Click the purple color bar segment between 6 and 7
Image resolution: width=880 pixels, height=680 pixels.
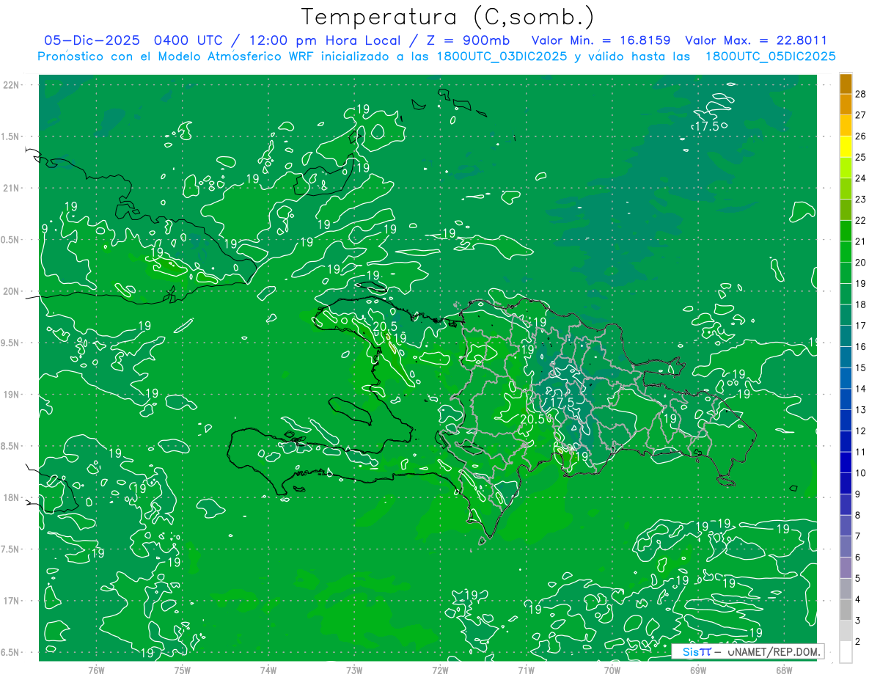[846, 546]
